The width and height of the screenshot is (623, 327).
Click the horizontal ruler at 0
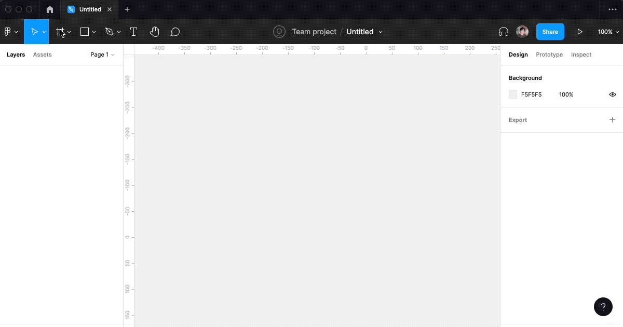pos(365,49)
